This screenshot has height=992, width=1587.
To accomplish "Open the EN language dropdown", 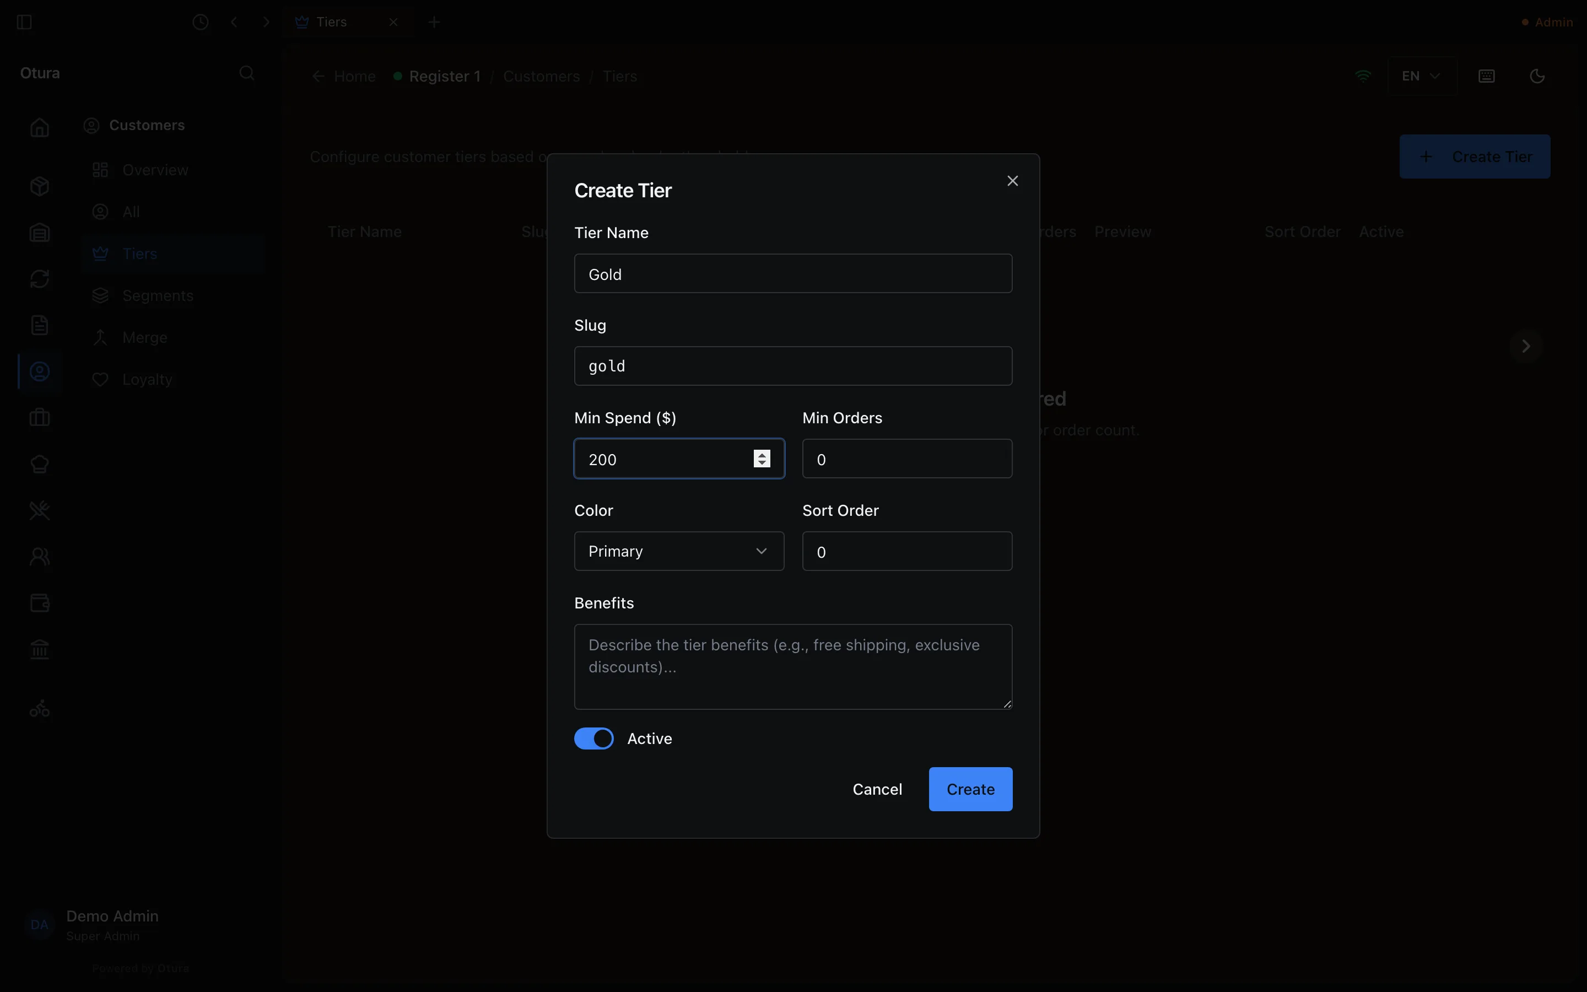I will [x=1422, y=76].
